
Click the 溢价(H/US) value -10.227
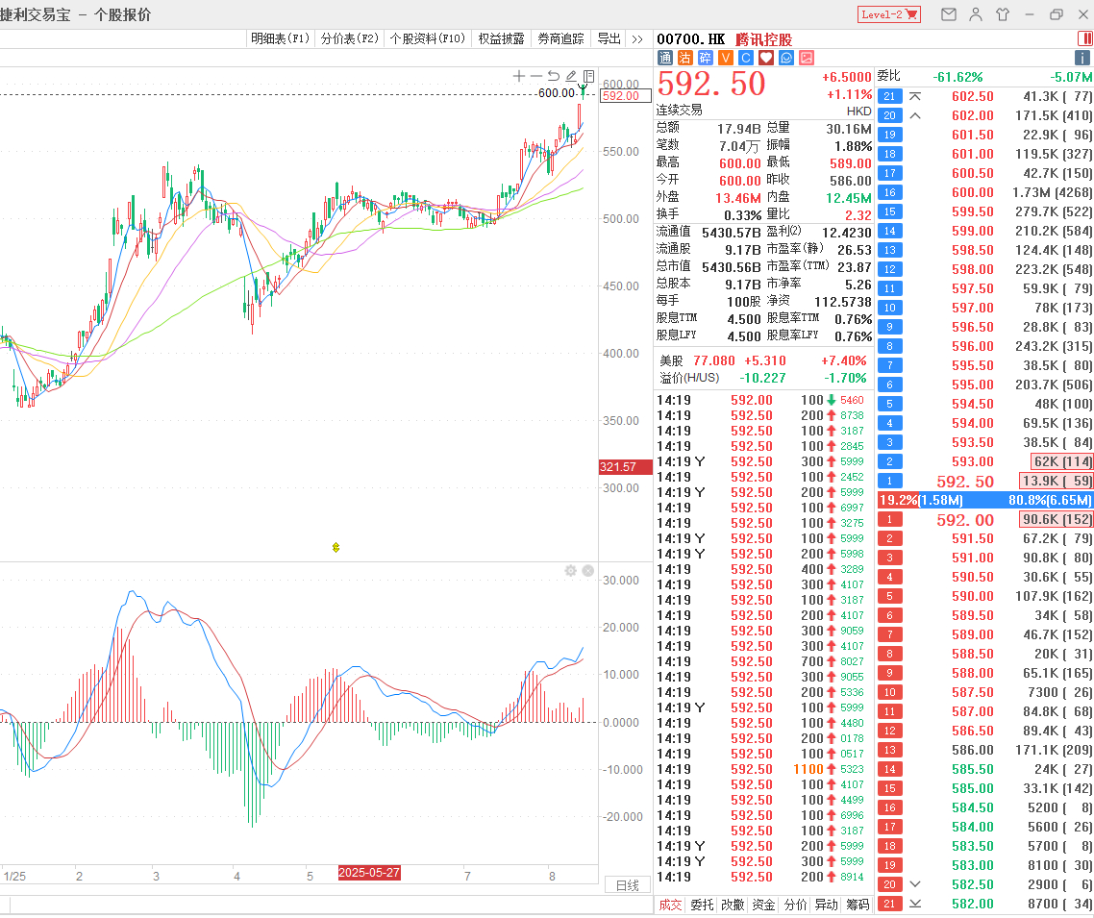762,378
